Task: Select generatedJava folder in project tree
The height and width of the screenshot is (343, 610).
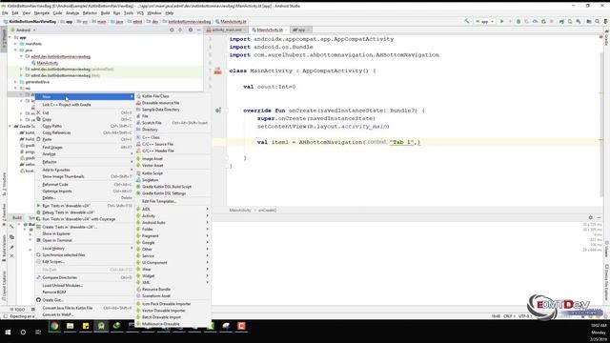Action: (37, 82)
